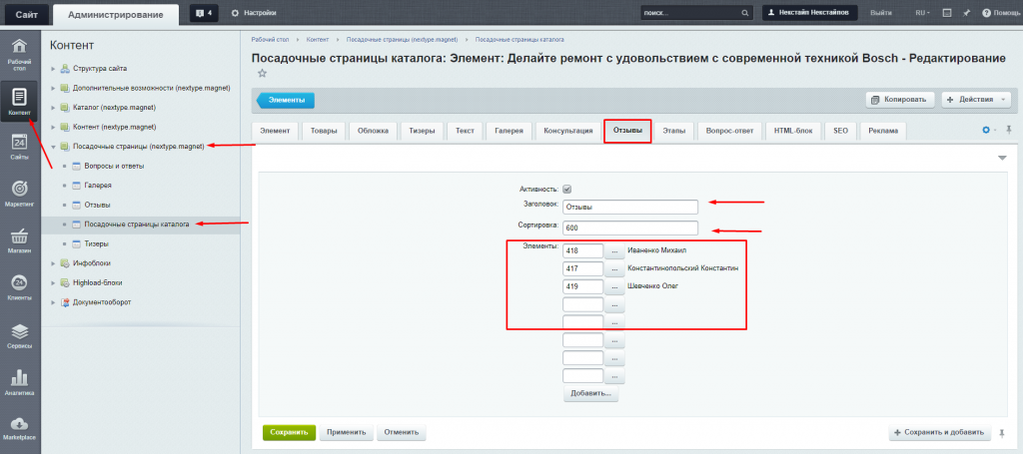The width and height of the screenshot is (1023, 454).
Task: Expand Контент (nextype.magnet) tree node
Action: pyautogui.click(x=54, y=127)
